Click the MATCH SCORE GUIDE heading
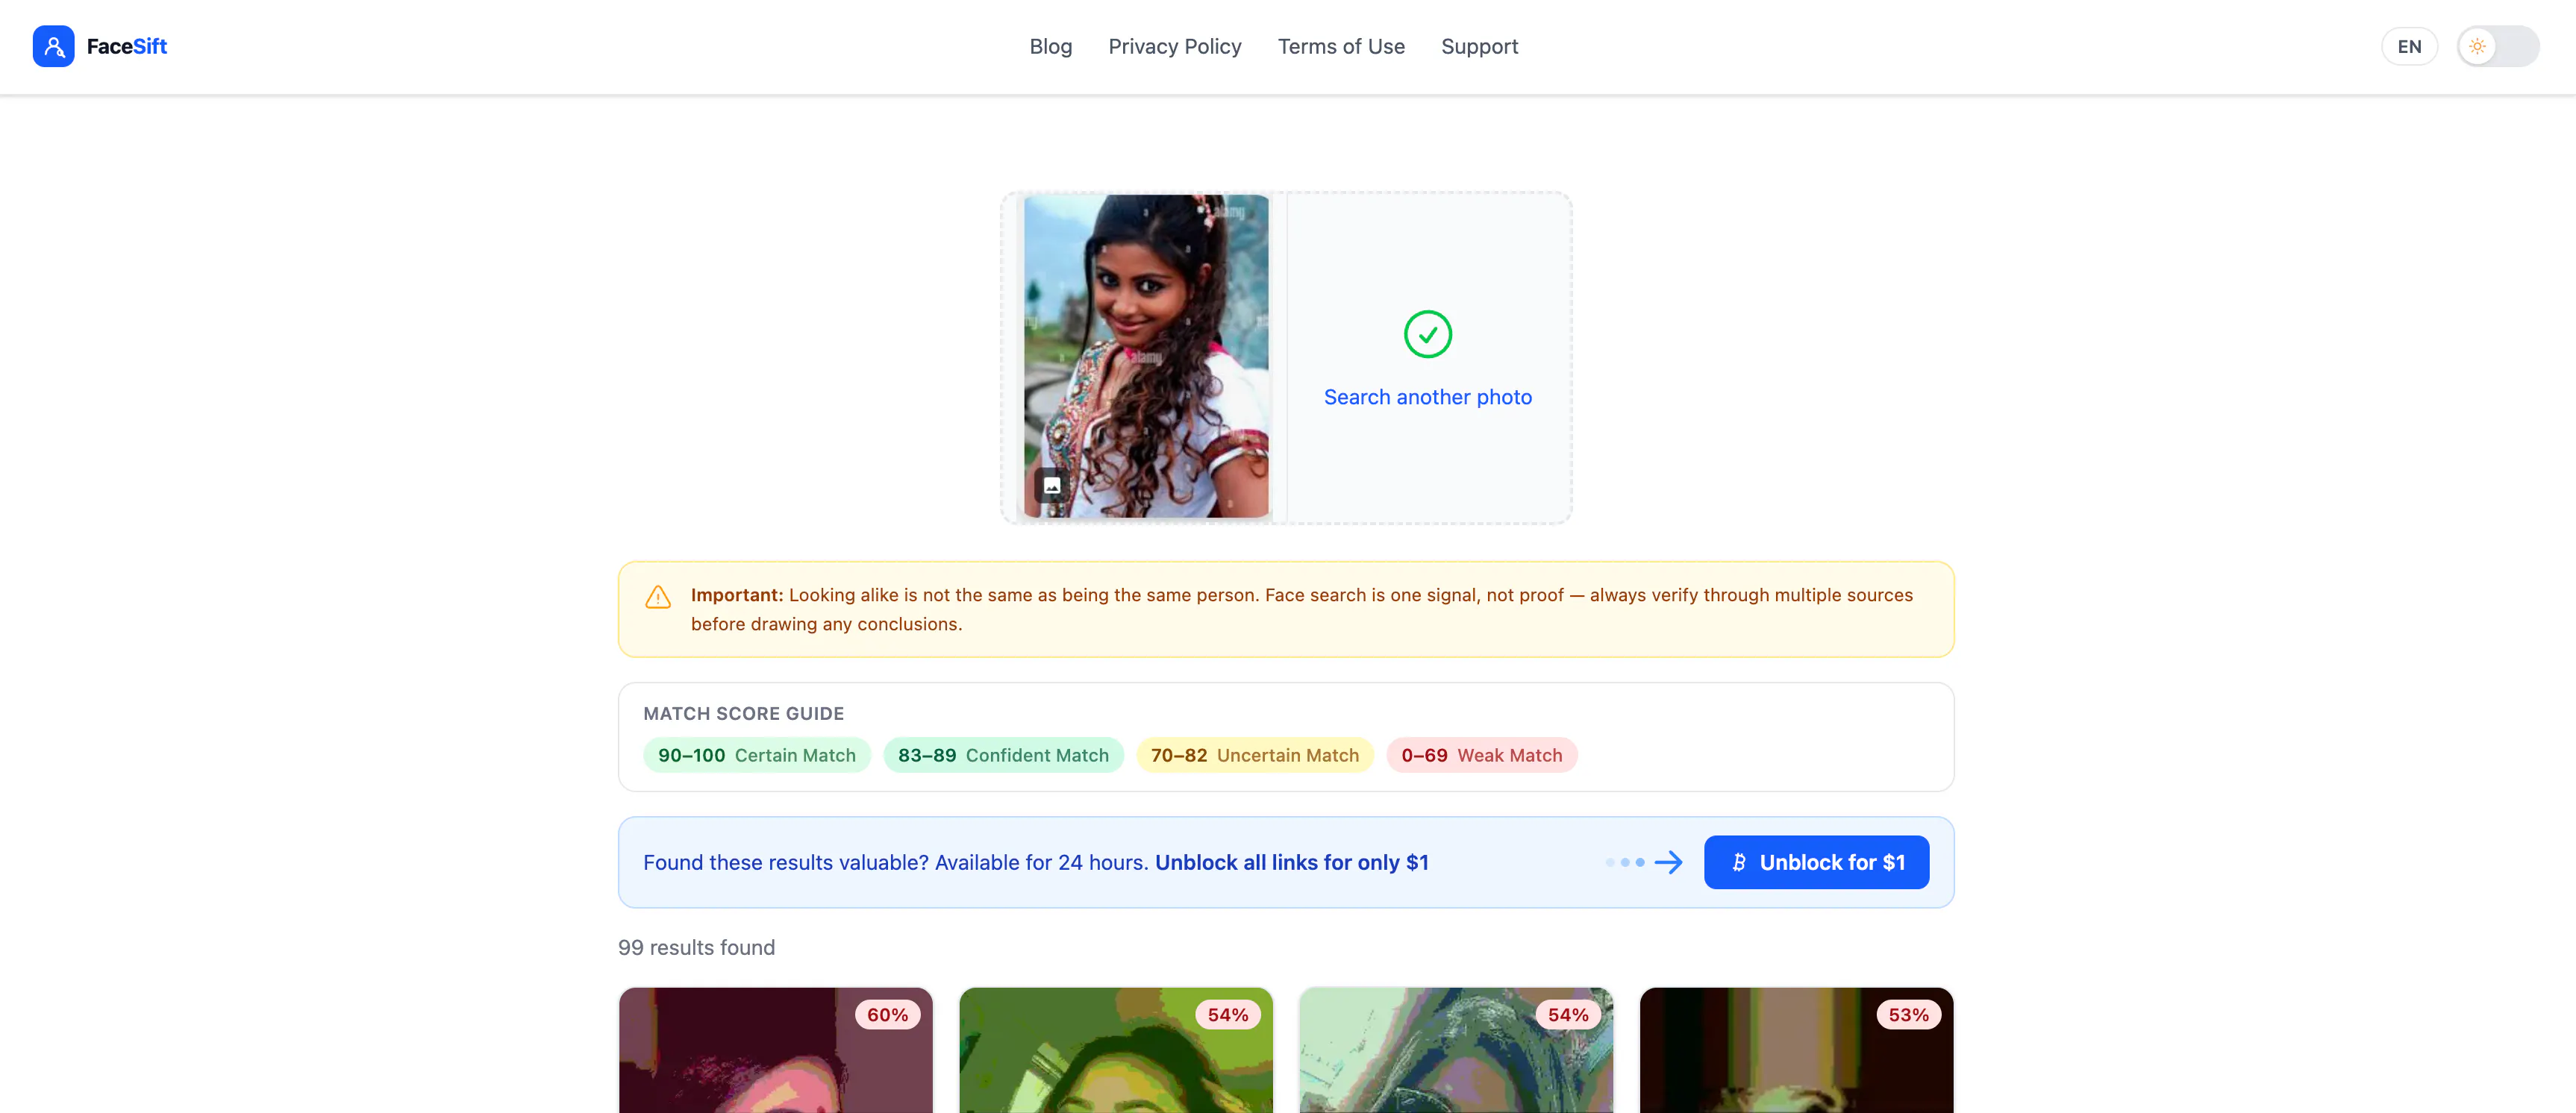The image size is (2576, 1113). point(743,713)
